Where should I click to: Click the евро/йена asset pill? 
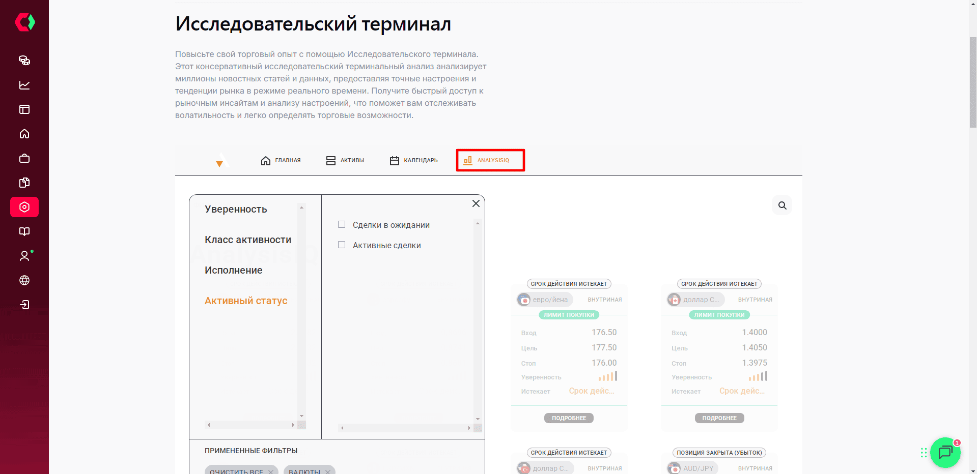545,300
